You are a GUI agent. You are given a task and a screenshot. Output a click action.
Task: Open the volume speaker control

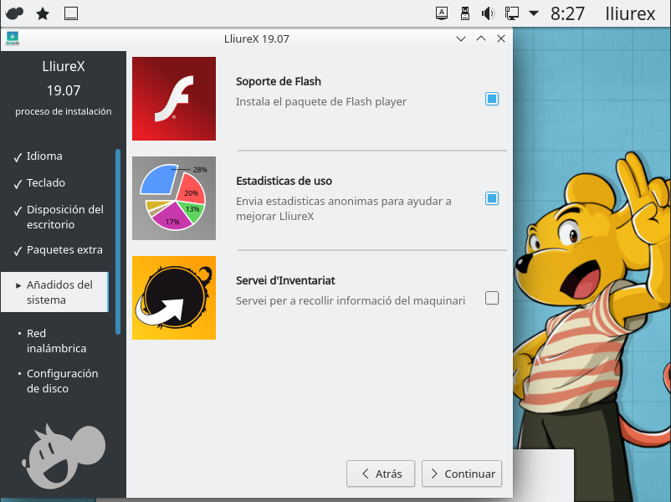point(488,13)
